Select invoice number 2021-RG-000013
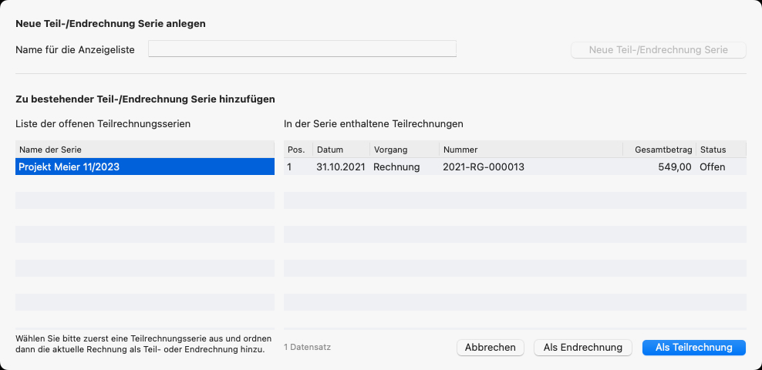 point(484,166)
